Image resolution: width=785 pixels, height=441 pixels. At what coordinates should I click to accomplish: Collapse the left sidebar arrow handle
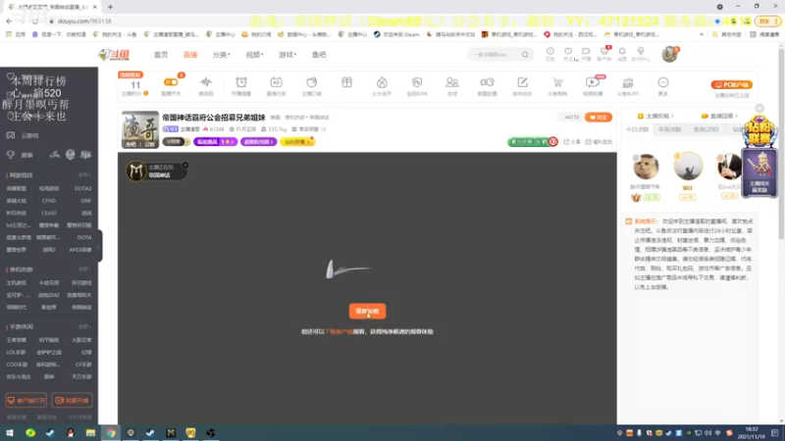[99, 246]
